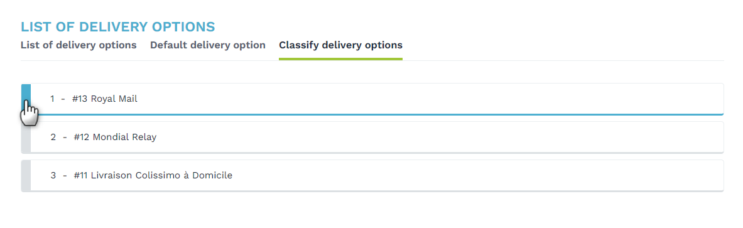This screenshot has height=228, width=743.
Task: Click position number 3 in the third row
Action: 53,175
